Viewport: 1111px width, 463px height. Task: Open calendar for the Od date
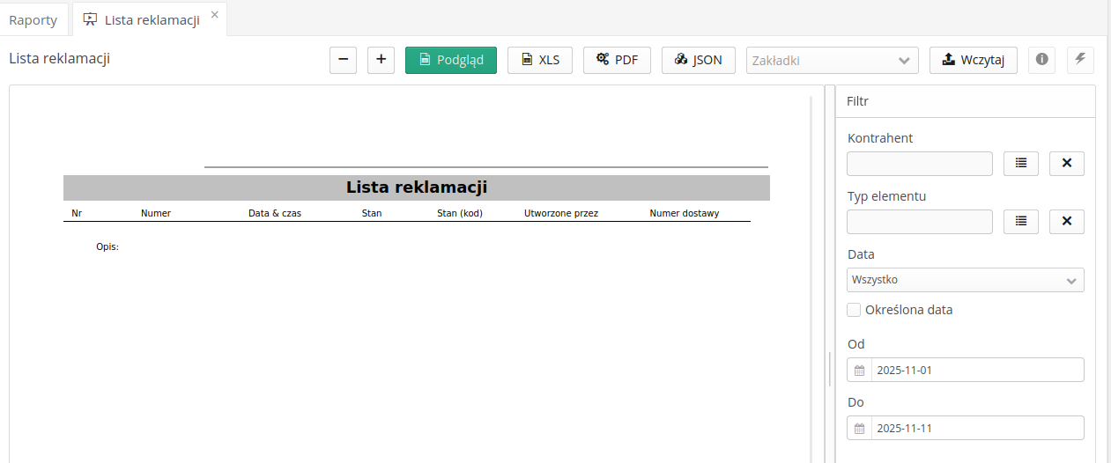859,370
